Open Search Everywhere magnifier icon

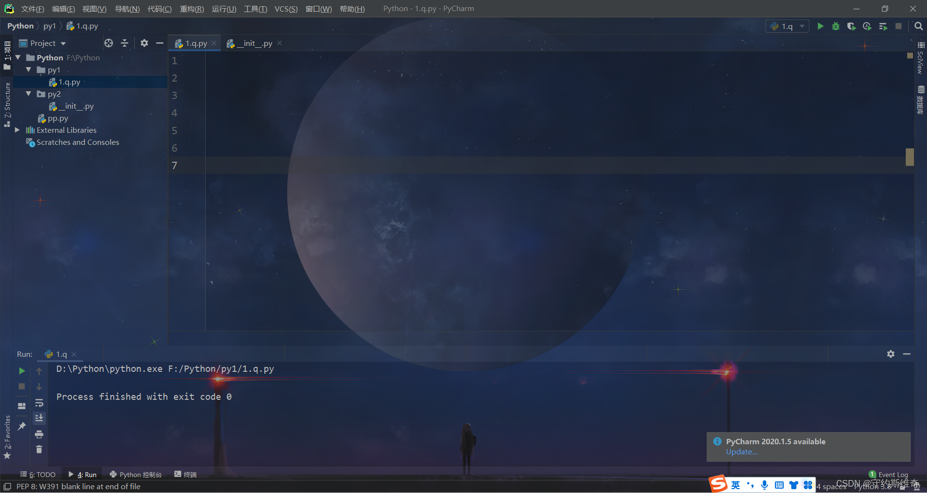(x=918, y=26)
